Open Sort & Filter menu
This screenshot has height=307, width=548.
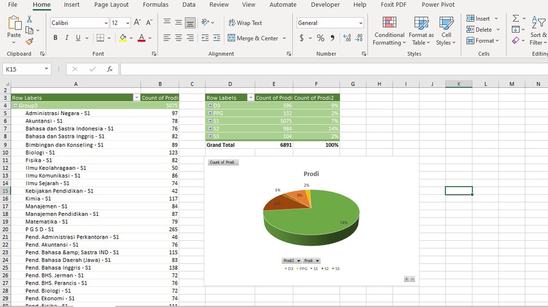538,31
